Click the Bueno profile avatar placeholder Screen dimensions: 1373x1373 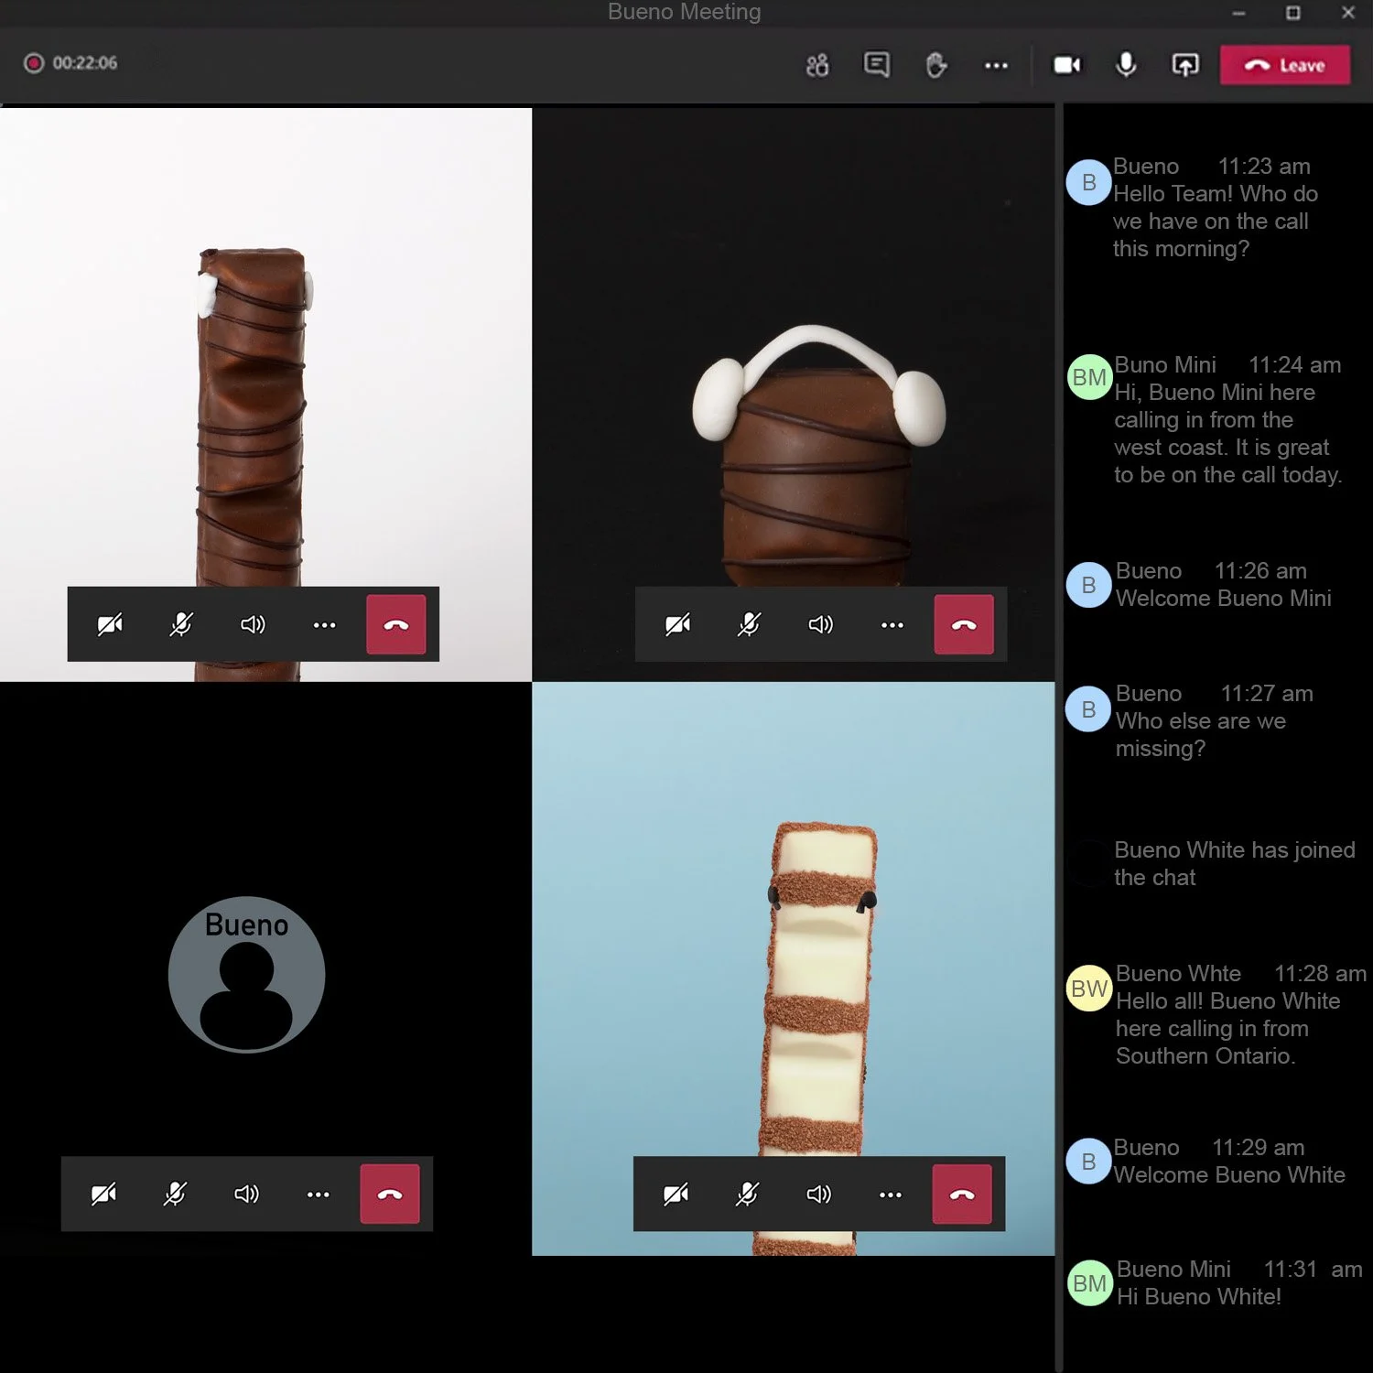(x=246, y=975)
